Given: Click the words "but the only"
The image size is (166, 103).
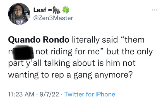Looking at the screenshot, I should coord(129,52).
